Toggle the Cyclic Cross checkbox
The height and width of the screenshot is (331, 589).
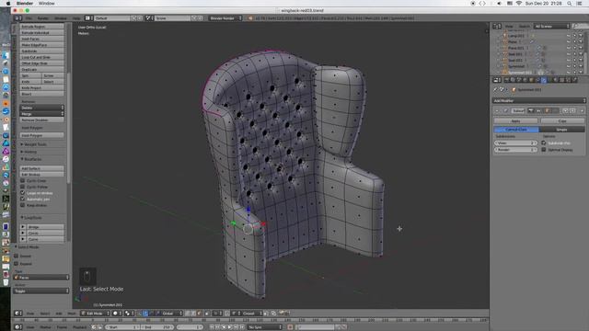(22, 180)
